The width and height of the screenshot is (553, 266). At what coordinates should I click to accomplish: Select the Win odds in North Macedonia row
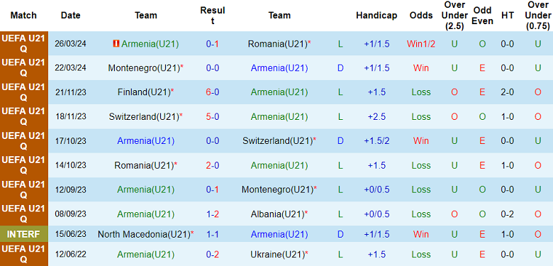(x=421, y=234)
